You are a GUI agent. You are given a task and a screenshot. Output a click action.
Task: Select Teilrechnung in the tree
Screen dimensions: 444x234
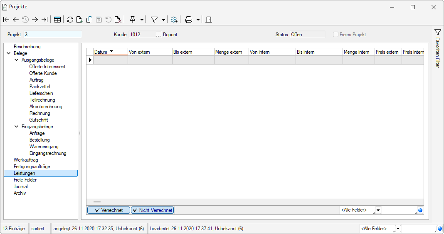[x=42, y=100]
